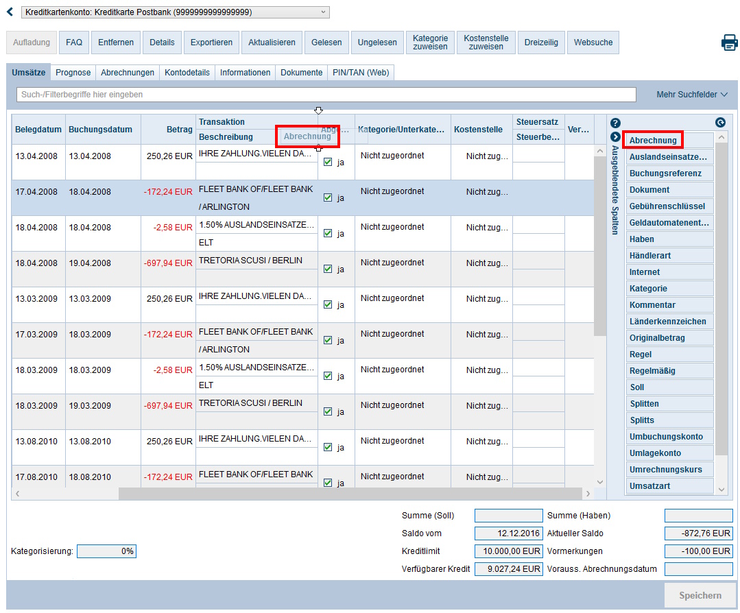Toggle the ja checkbox for the -172,24 EUR 17.04.2008 row
This screenshot has width=740, height=613.
coord(328,197)
